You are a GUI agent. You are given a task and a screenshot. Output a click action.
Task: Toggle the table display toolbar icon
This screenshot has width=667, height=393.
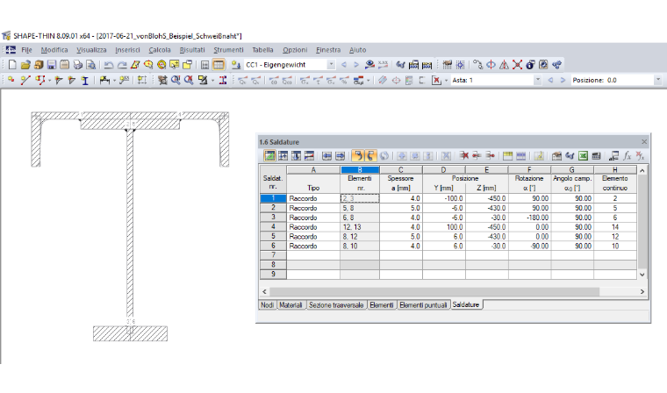point(219,65)
